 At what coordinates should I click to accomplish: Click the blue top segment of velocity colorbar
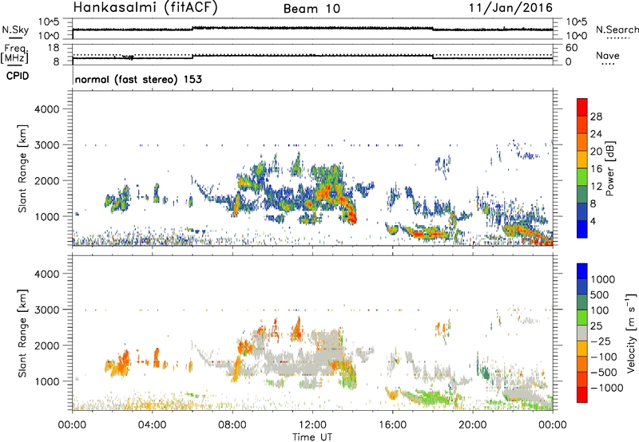[582, 271]
